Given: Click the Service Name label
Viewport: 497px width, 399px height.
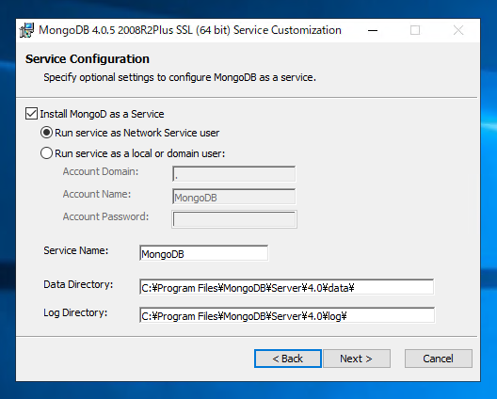Looking at the screenshot, I should [76, 250].
